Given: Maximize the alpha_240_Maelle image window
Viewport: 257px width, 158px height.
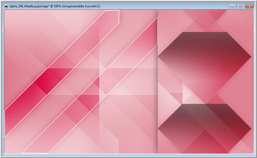Looking at the screenshot, I should coord(241,6).
